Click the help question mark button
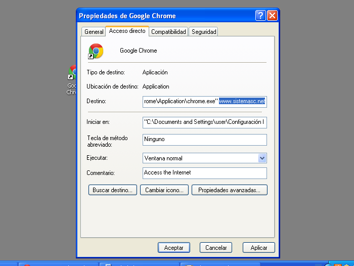Image resolution: width=354 pixels, height=266 pixels. tap(260, 16)
